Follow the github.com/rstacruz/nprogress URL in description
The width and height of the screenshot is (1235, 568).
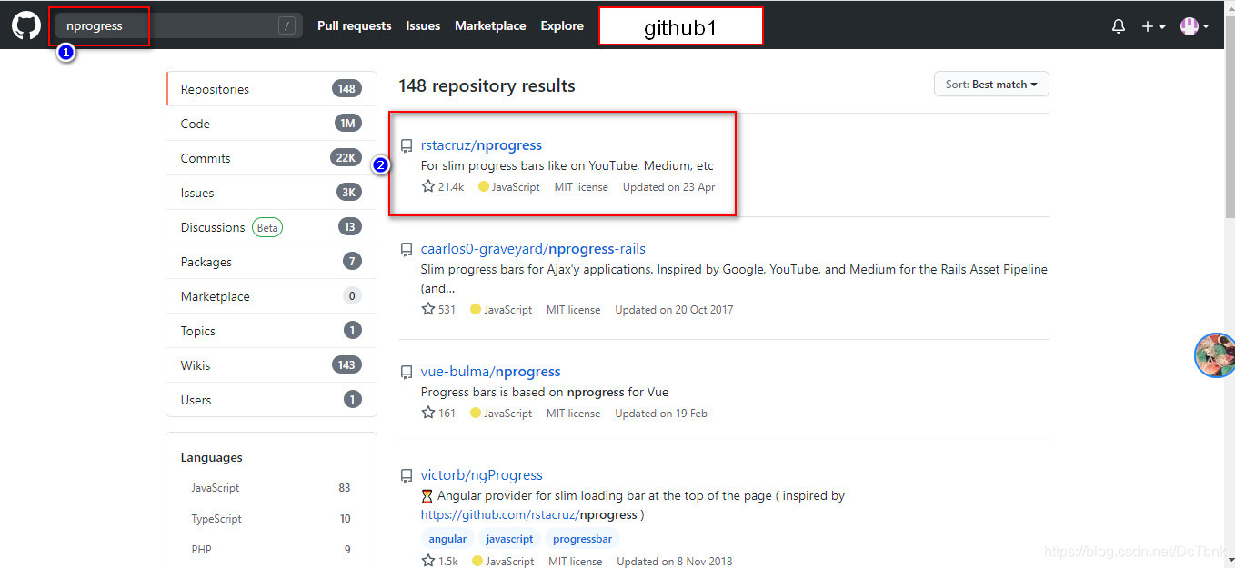point(529,515)
